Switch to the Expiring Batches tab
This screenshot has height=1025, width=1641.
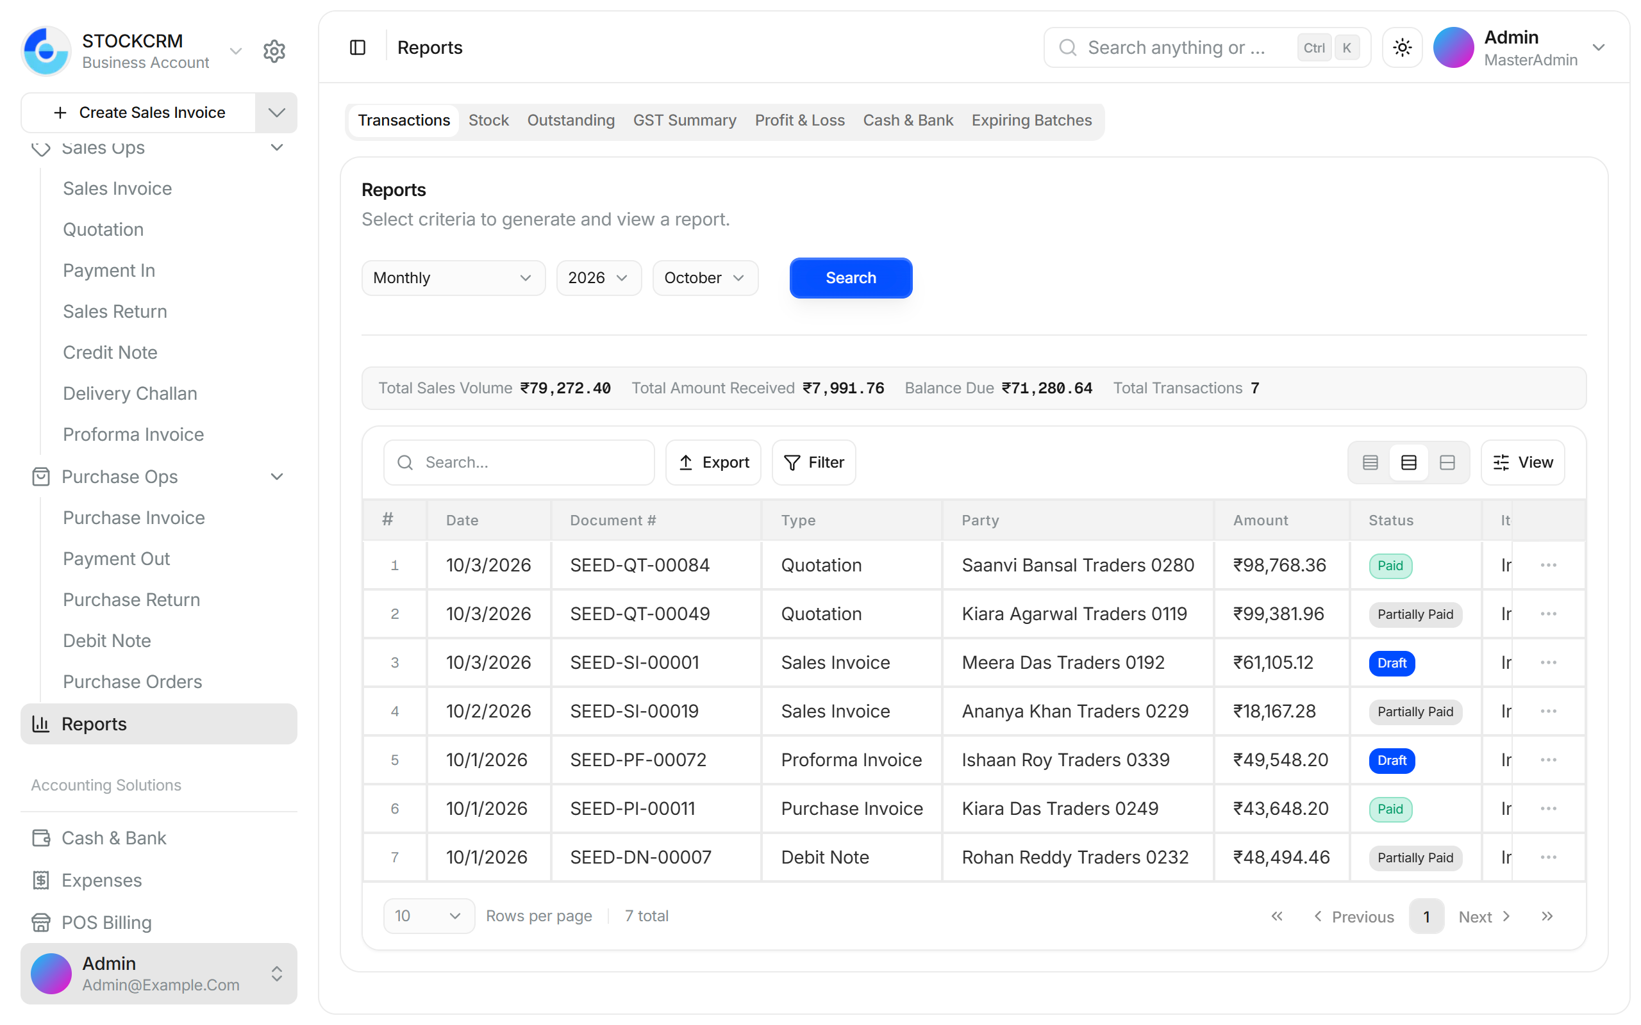1031,120
